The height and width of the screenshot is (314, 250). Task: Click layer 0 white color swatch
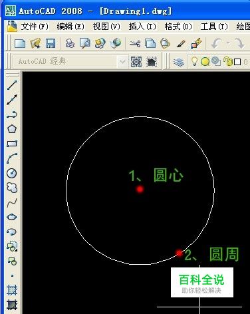point(237,62)
